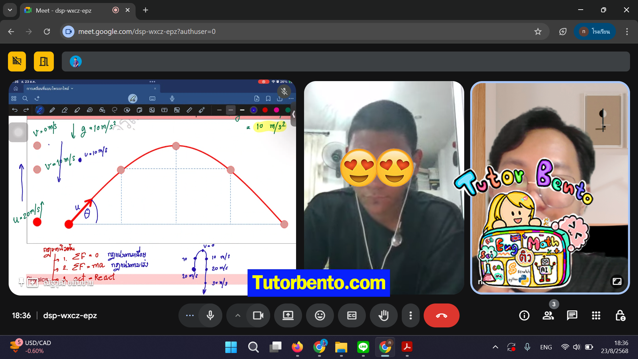Open USD/CAD widget on taskbar
638x359 pixels.
tap(31, 347)
